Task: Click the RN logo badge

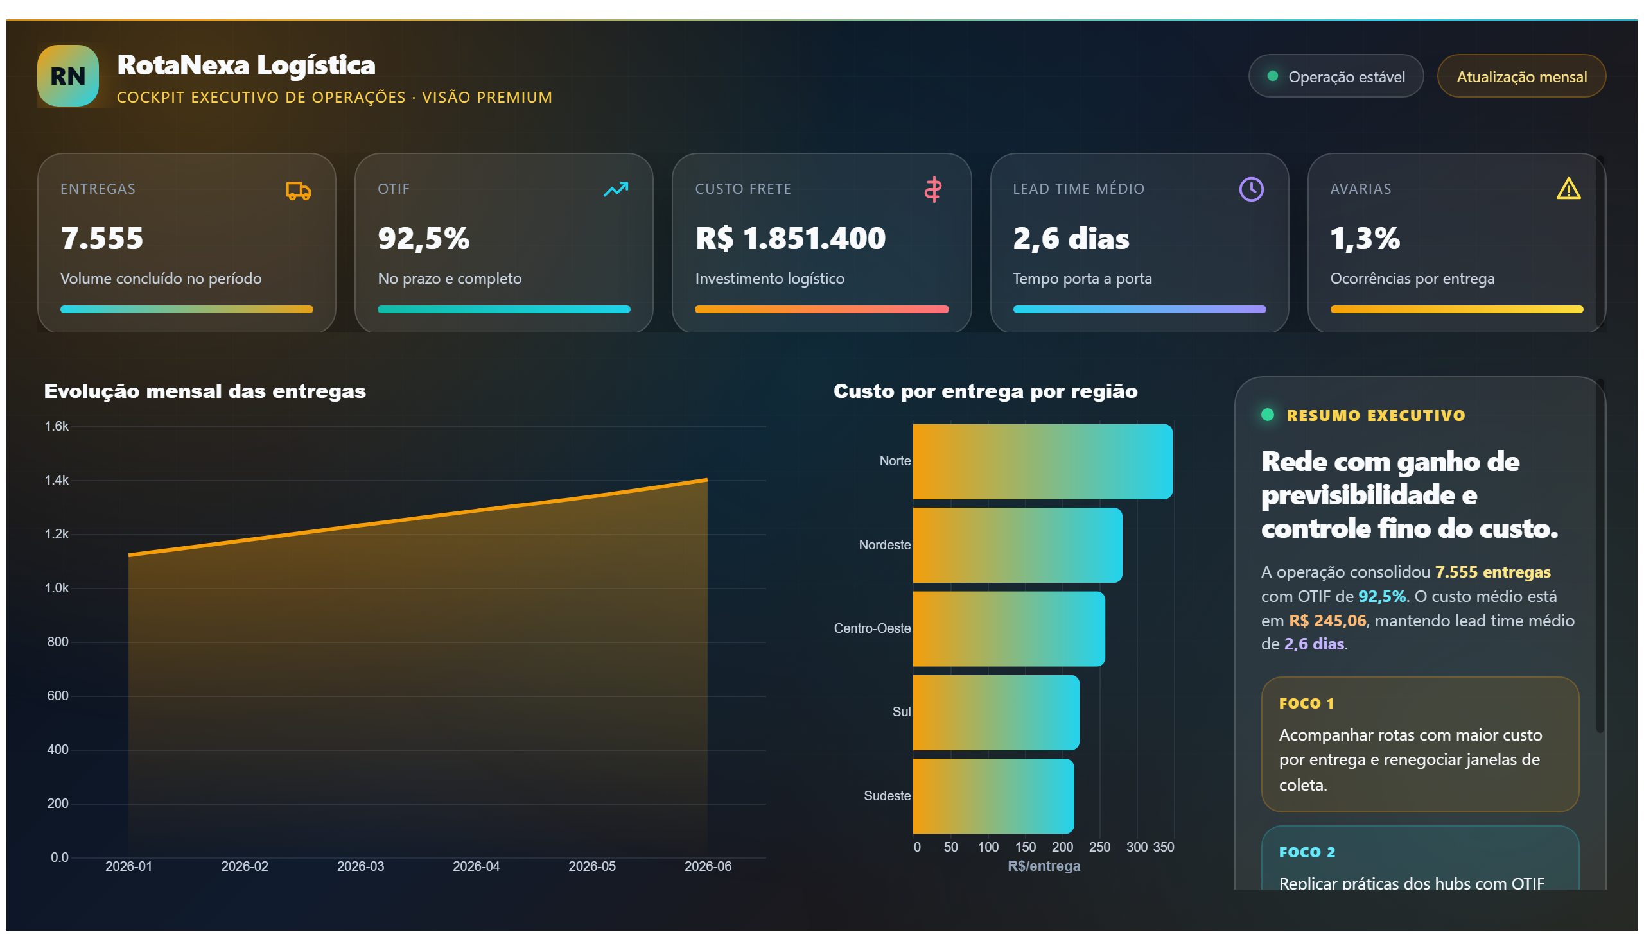Action: [x=67, y=76]
